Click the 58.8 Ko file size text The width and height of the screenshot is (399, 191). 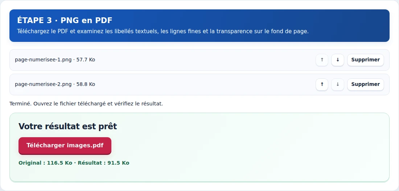pyautogui.click(x=86, y=84)
